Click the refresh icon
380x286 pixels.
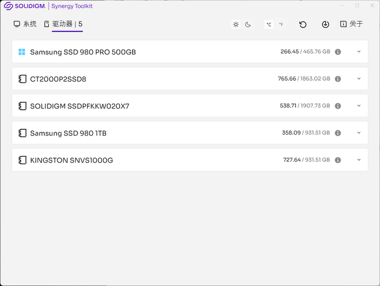pyautogui.click(x=303, y=24)
